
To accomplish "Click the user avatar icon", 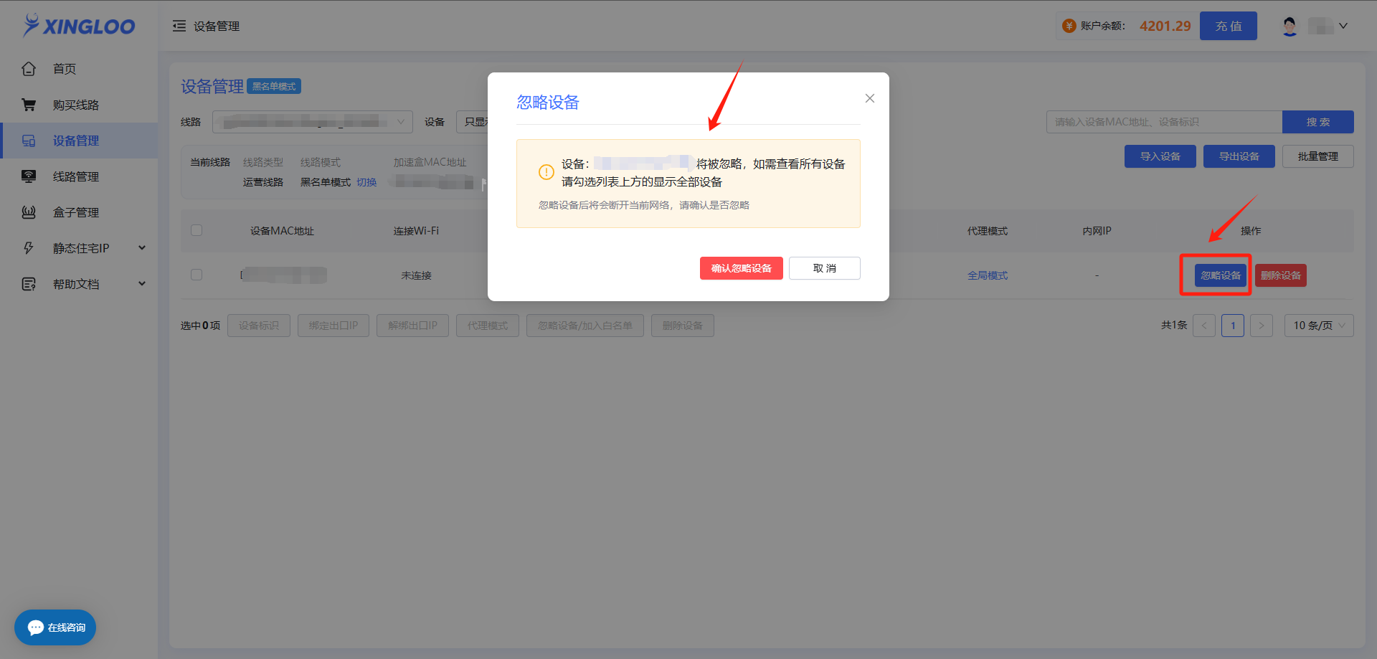I will [x=1290, y=27].
